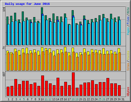Click the red KBytes bar for day 14
Image resolution: width=131 pixels, height=102 pixels.
point(58,87)
